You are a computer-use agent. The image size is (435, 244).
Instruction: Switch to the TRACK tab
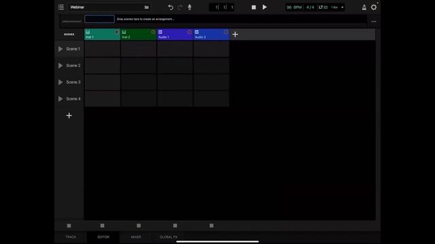point(71,237)
